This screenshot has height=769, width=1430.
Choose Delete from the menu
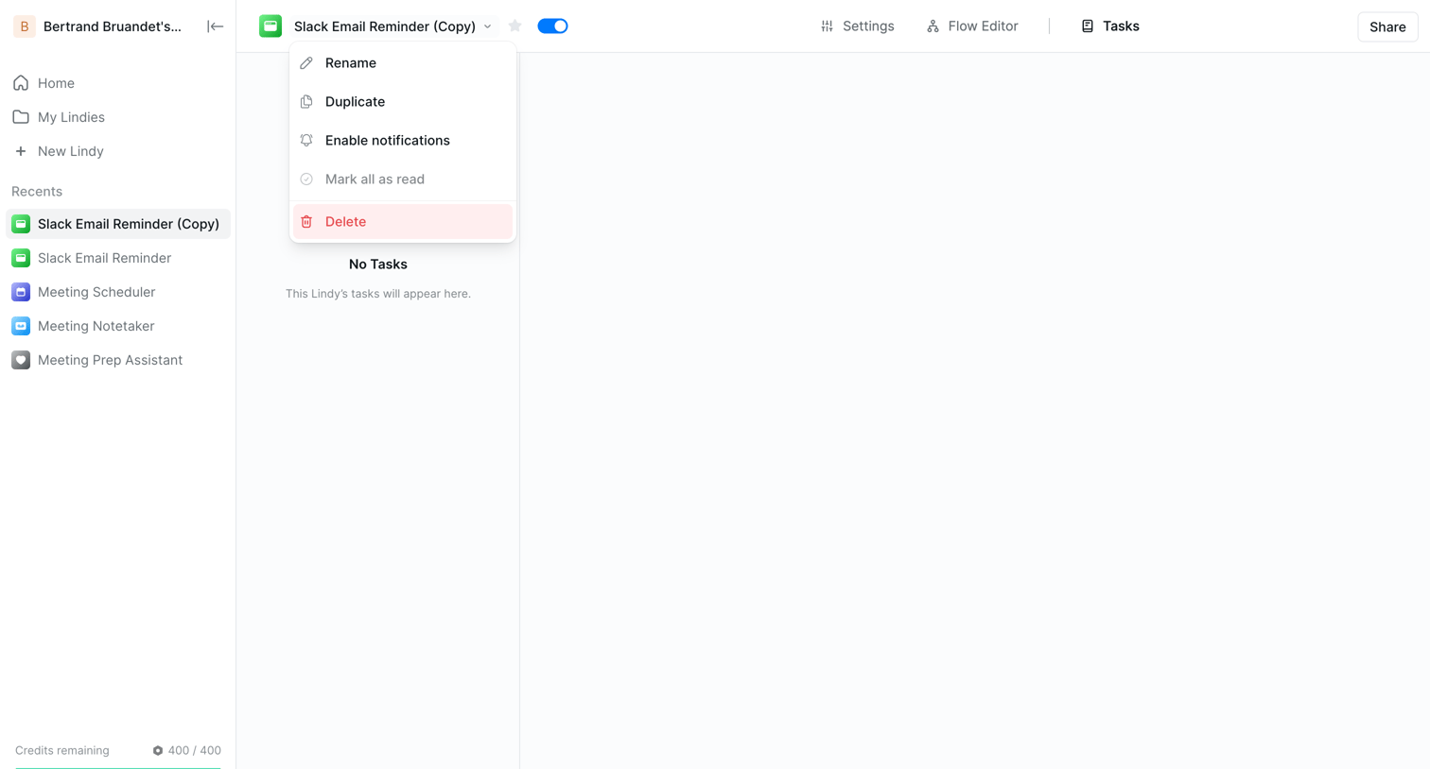click(403, 222)
